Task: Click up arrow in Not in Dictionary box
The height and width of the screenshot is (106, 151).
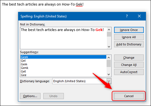Action: click(x=109, y=30)
